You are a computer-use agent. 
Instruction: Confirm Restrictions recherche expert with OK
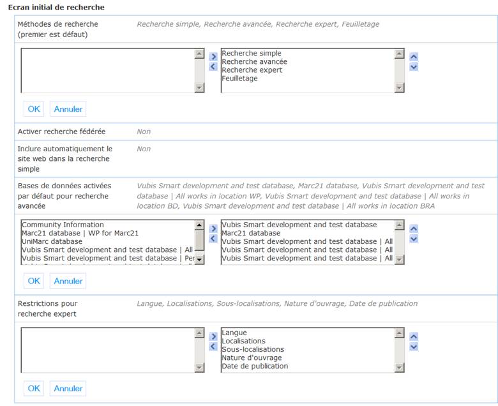tap(34, 388)
